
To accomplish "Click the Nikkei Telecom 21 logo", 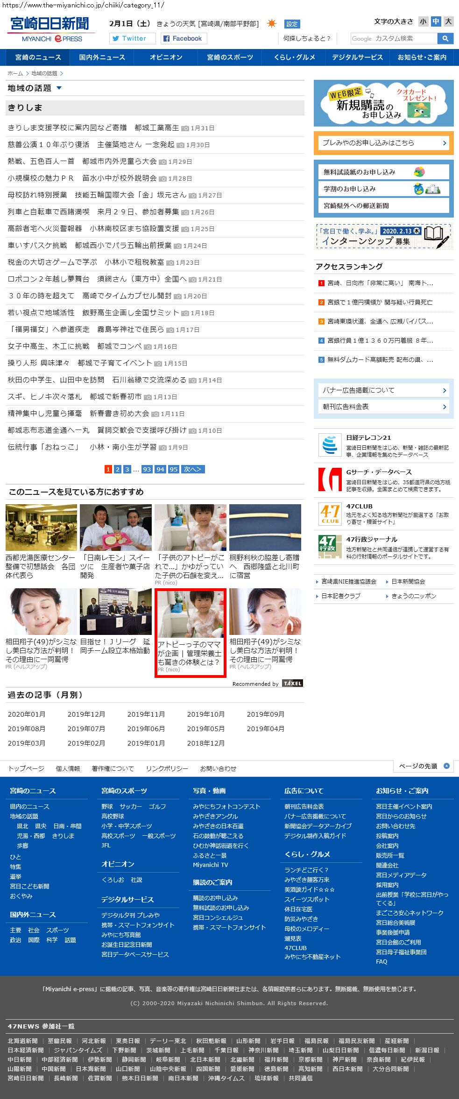I will [330, 444].
